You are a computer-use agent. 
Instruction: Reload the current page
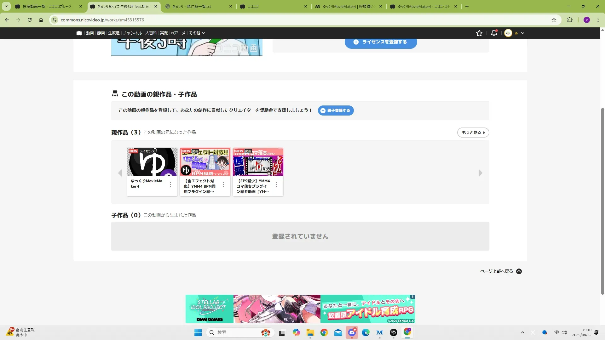tap(30, 20)
